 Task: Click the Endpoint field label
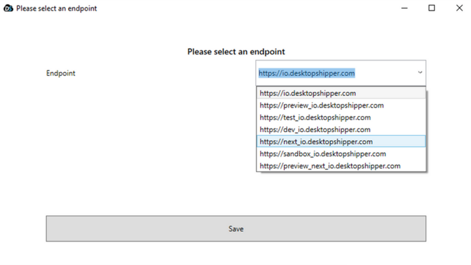click(x=61, y=73)
